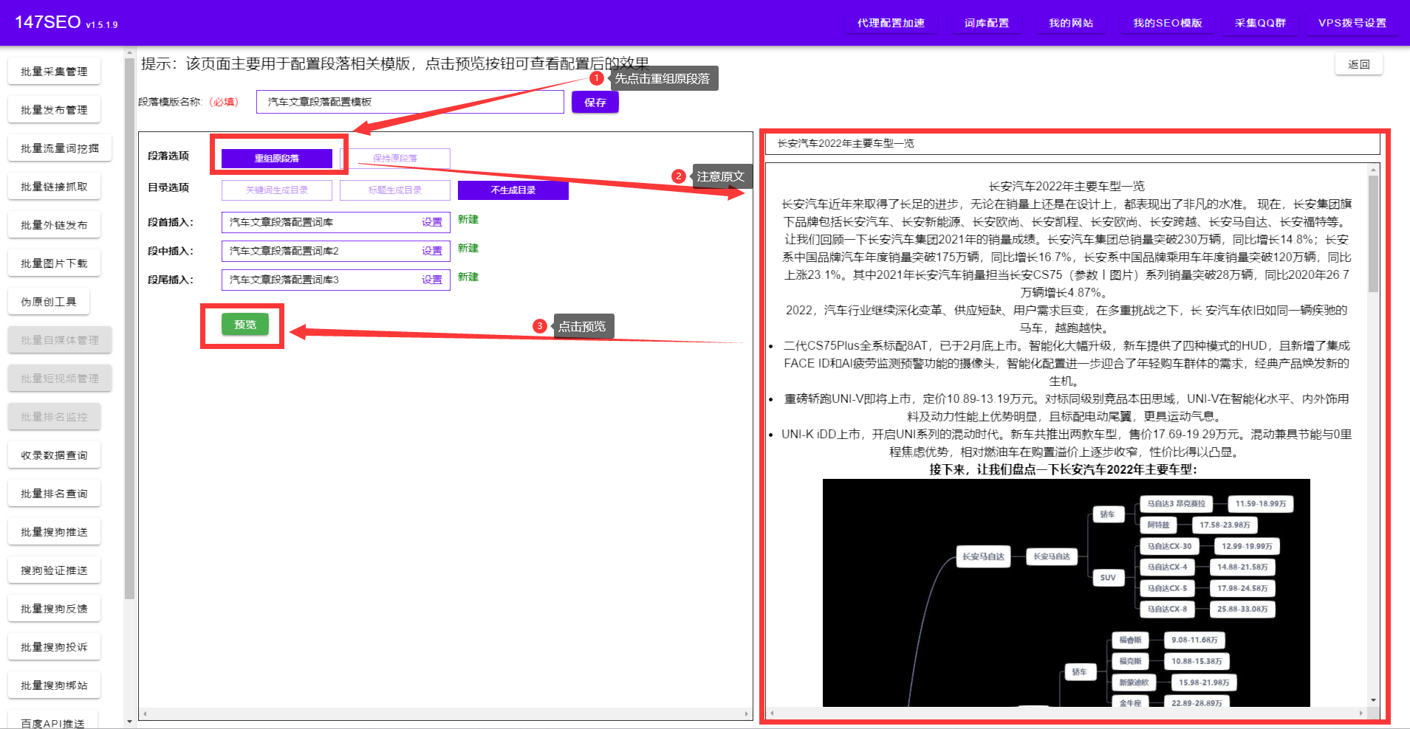Open 词库配置 in top bar

point(986,23)
